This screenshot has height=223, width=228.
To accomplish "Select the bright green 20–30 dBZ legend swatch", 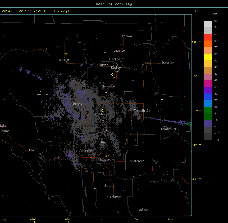I will [208, 110].
